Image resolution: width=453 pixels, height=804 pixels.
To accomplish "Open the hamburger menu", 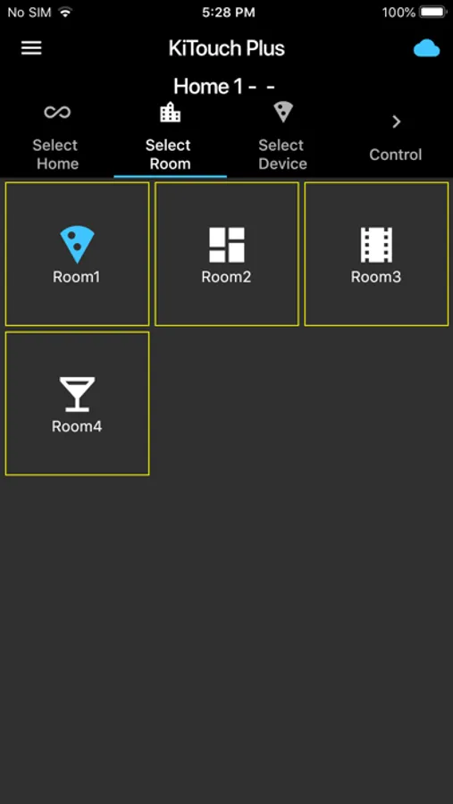I will tap(31, 48).
